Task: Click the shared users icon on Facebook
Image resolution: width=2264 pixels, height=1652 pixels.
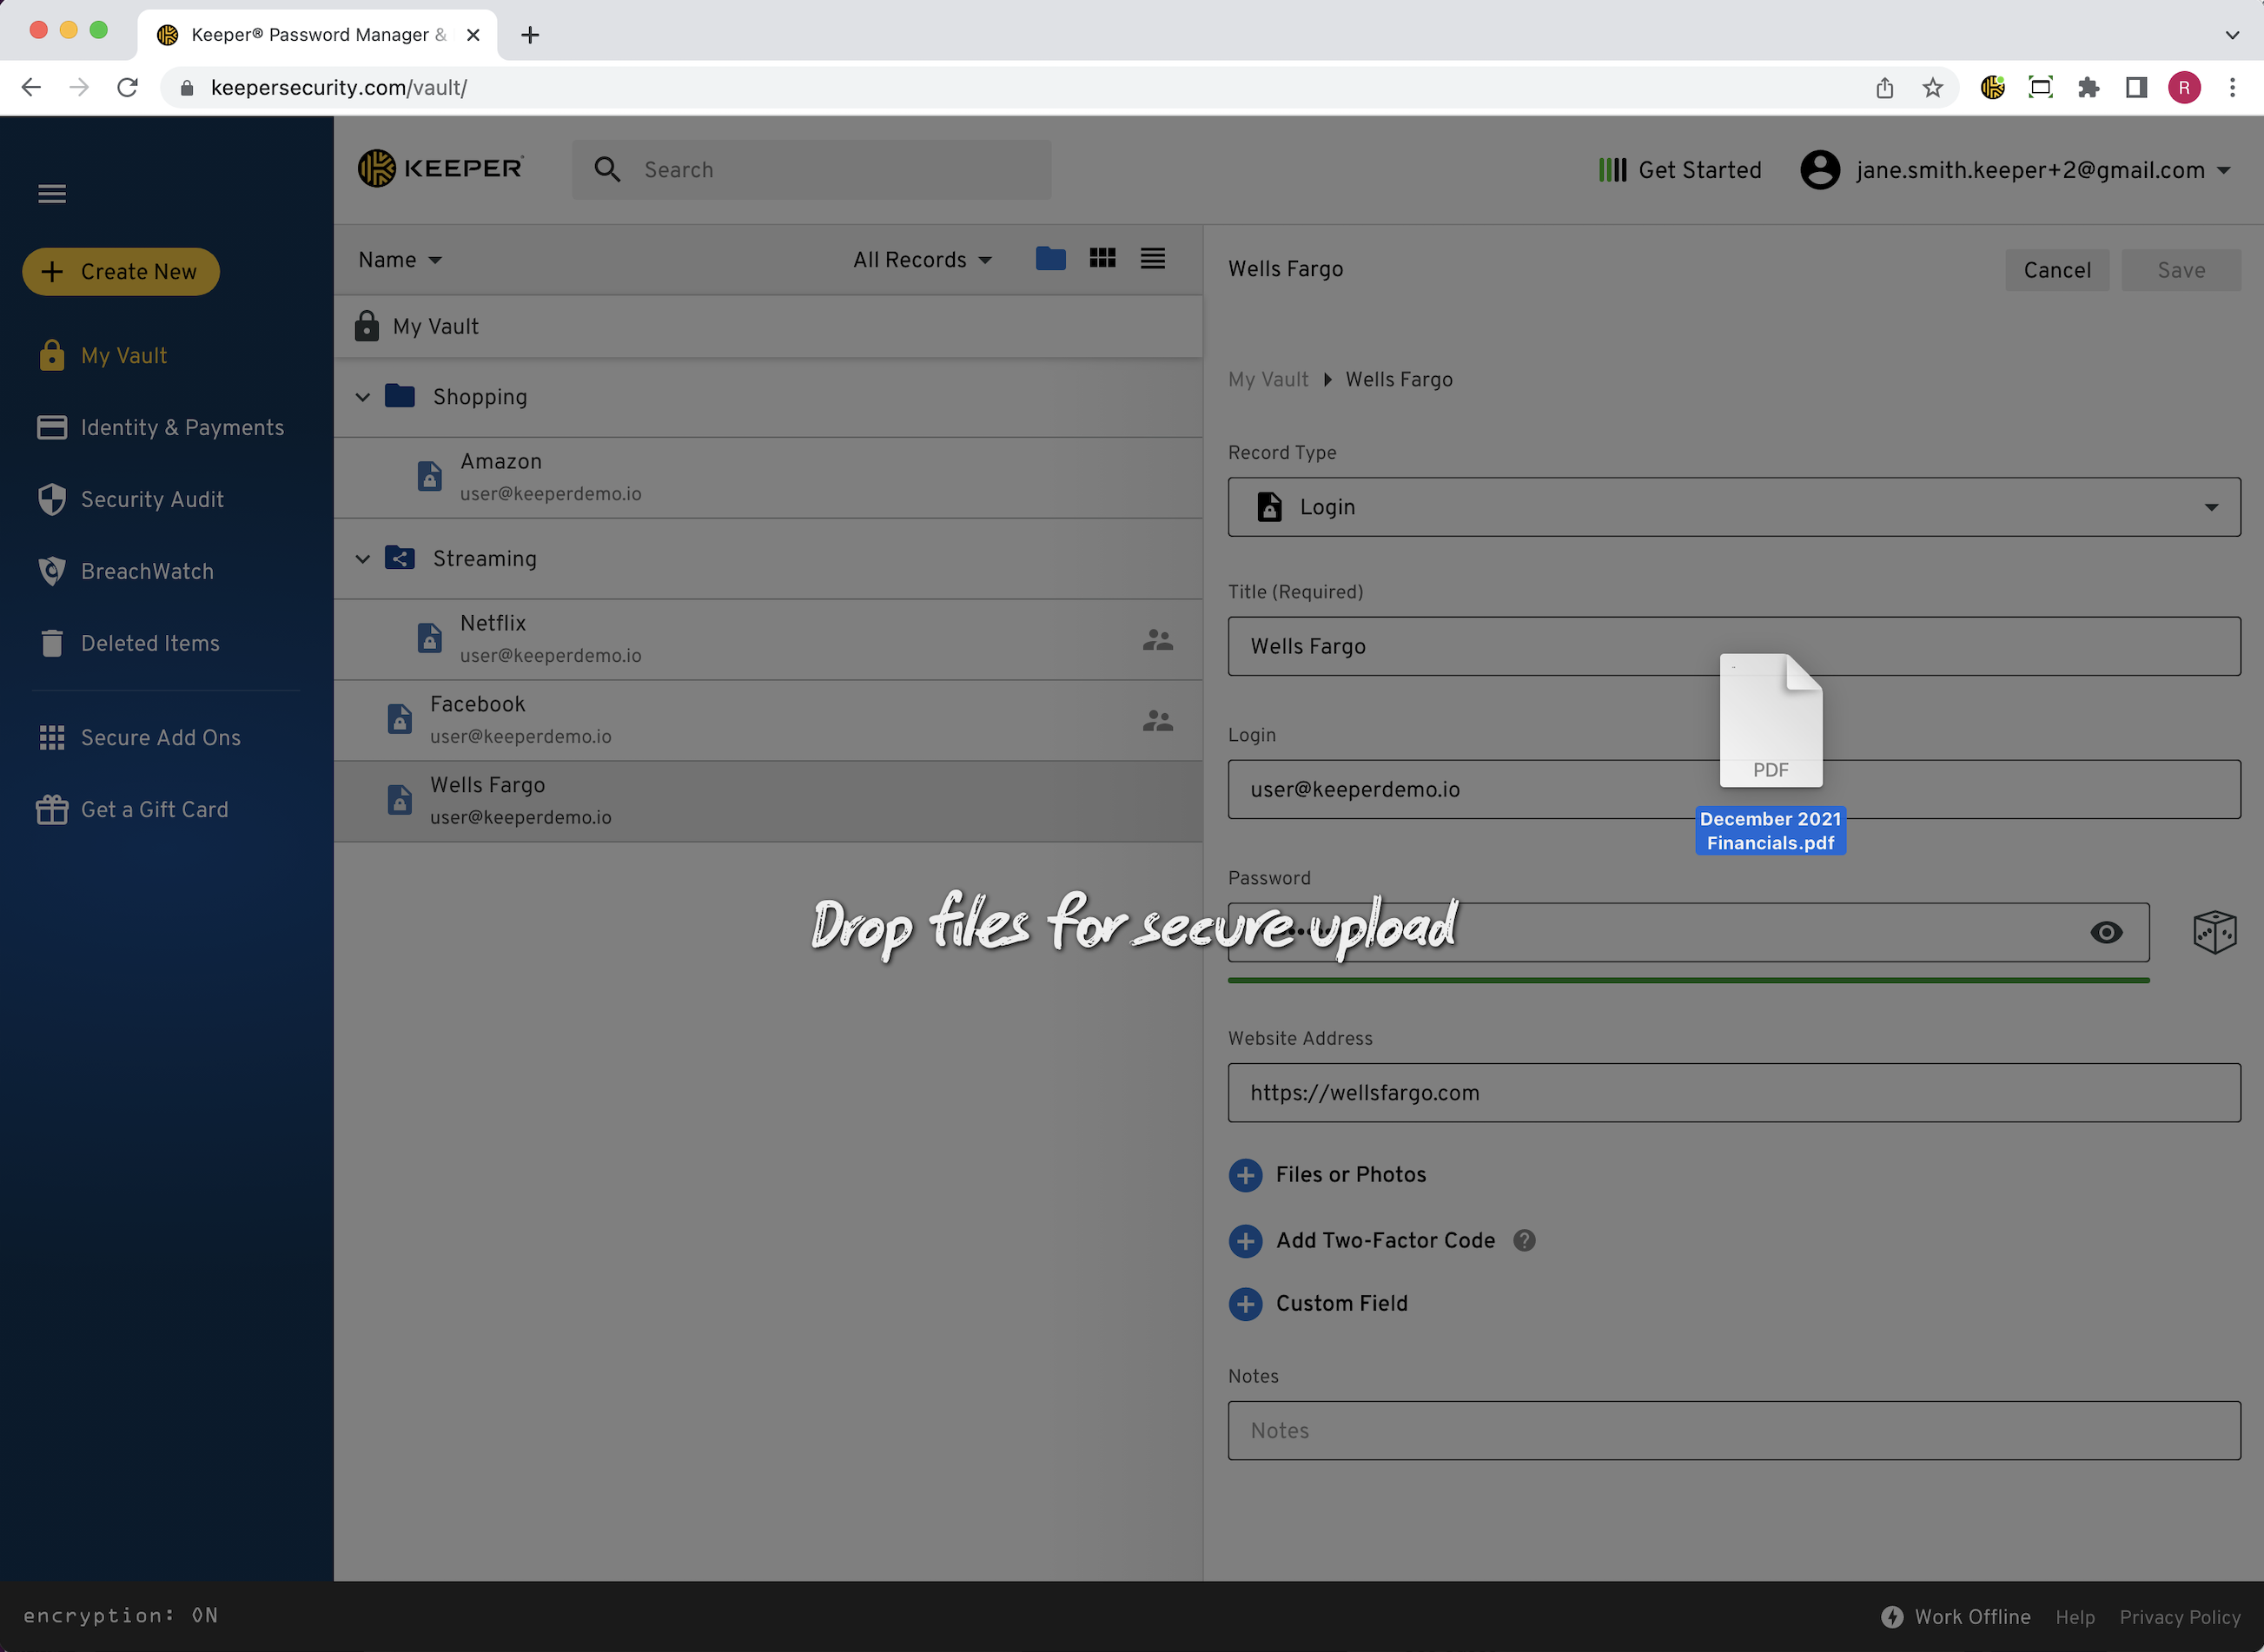Action: tap(1158, 721)
